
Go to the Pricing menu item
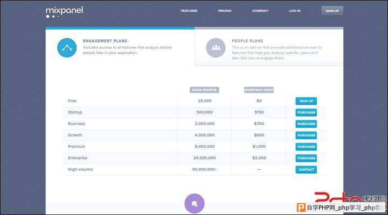[225, 11]
